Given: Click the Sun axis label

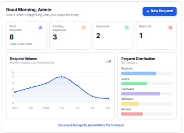Looking at the screenshot, I should [108, 108].
